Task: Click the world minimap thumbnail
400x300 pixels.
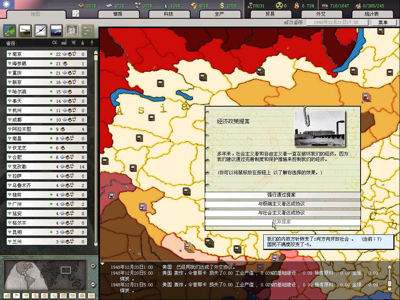Action: [x=45, y=275]
